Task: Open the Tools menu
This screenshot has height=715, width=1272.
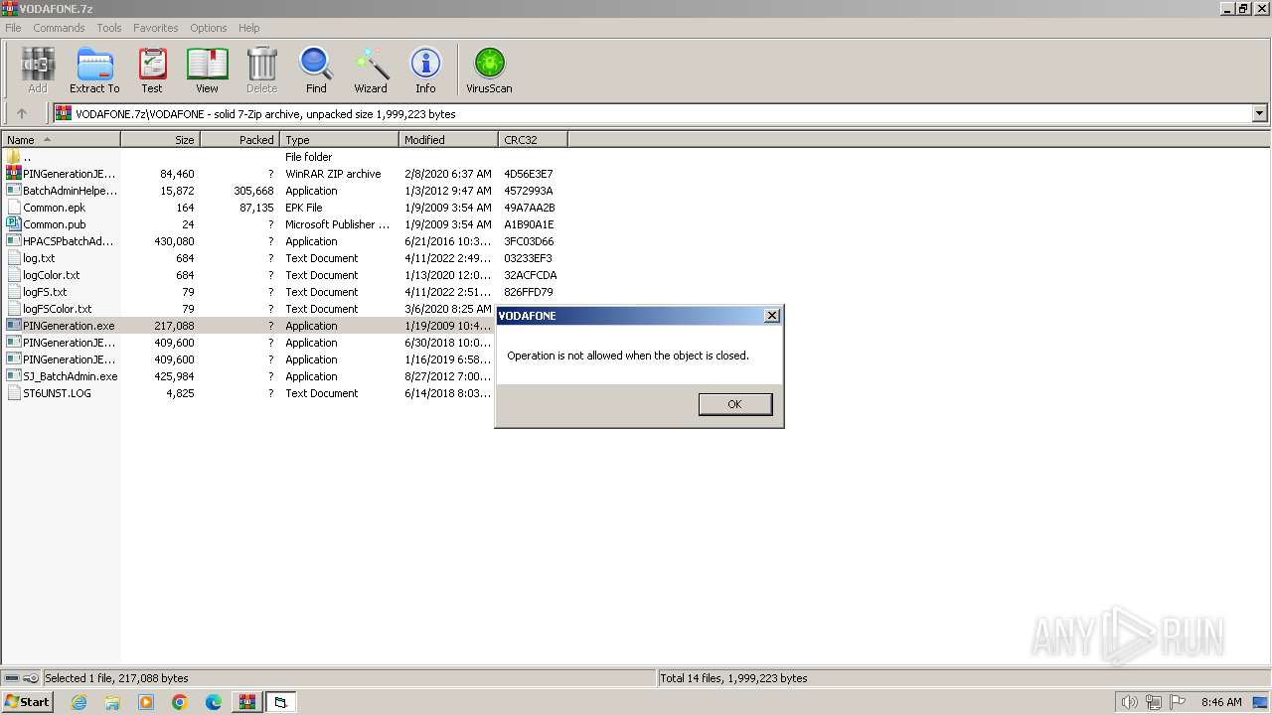Action: pyautogui.click(x=109, y=28)
